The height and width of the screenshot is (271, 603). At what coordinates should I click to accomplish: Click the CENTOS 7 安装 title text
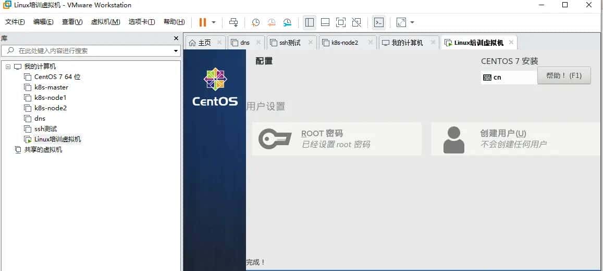(x=510, y=61)
